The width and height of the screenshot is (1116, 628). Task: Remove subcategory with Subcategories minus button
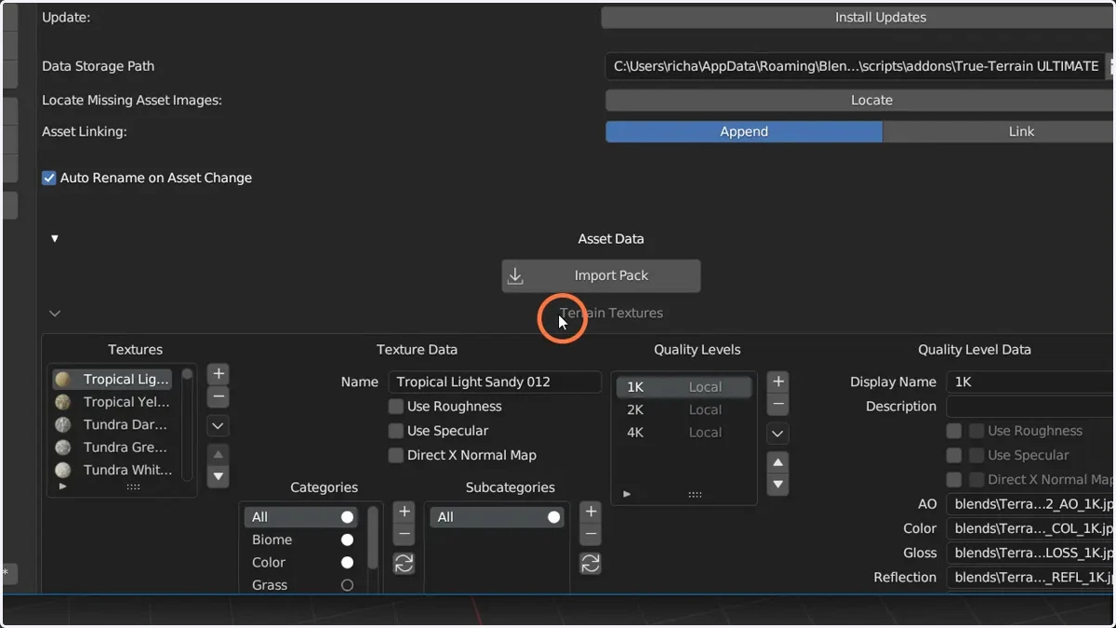click(591, 534)
